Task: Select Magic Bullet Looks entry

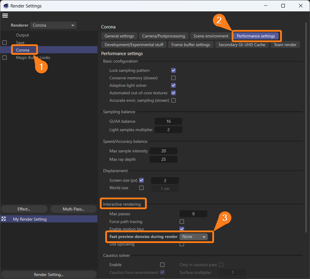Action: (33, 57)
